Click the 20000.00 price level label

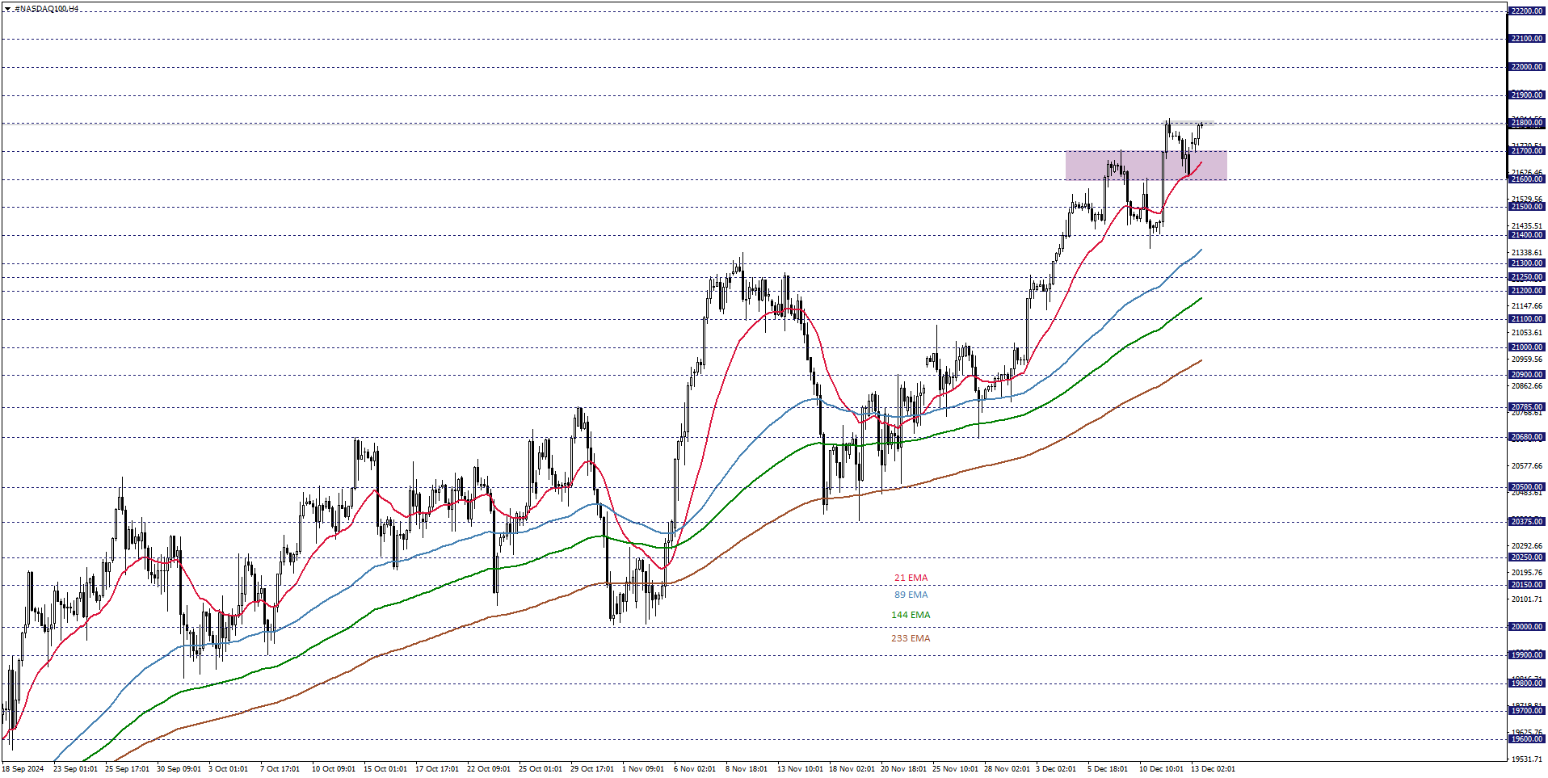pyautogui.click(x=1526, y=627)
